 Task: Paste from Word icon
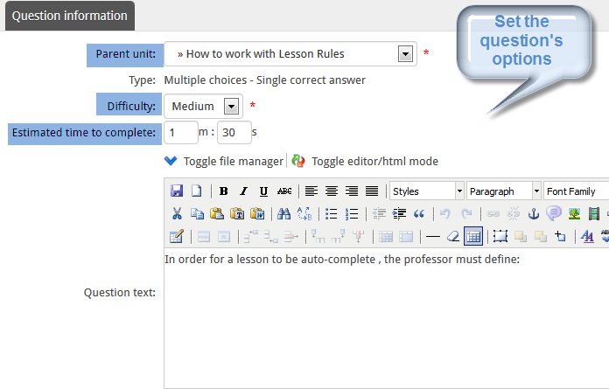point(257,213)
